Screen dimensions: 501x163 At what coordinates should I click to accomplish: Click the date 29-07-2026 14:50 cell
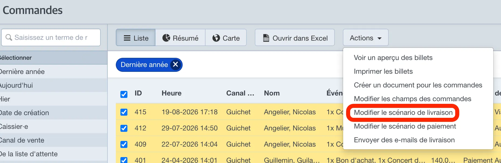(190, 128)
